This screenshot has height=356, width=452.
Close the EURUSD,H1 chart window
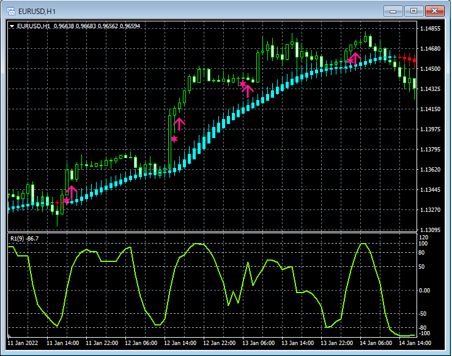435,11
